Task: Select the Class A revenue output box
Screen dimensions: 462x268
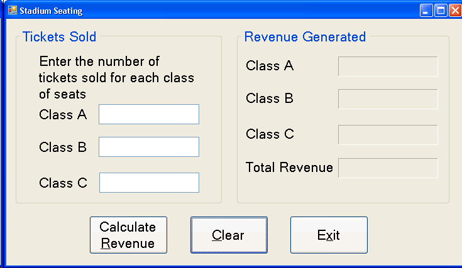Action: [388, 67]
